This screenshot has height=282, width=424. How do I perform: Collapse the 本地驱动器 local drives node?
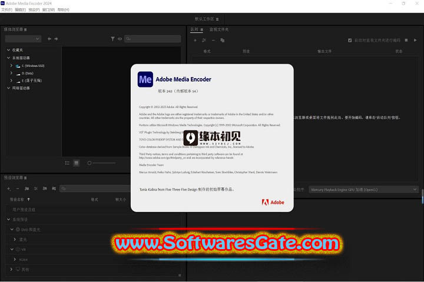(x=8, y=58)
